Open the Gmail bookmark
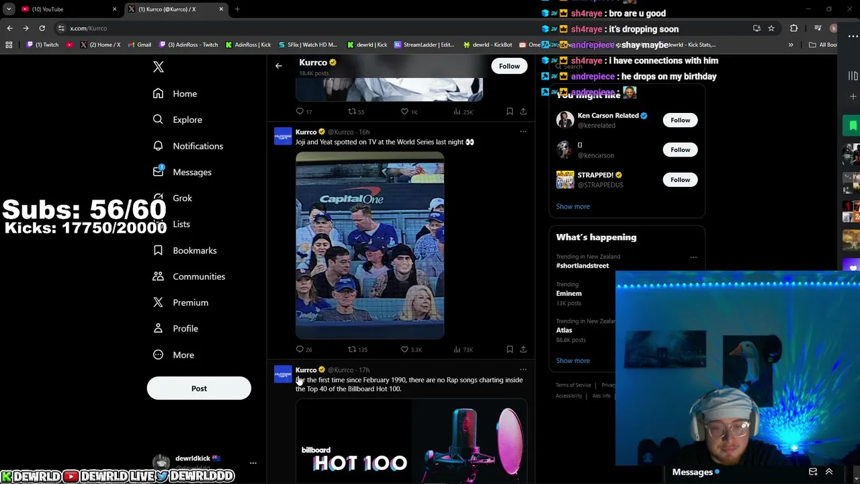This screenshot has width=860, height=484. tap(140, 45)
